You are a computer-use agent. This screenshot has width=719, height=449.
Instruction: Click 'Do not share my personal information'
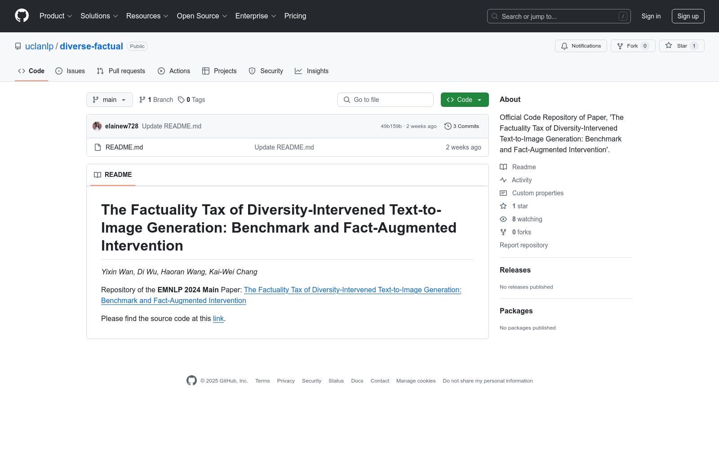click(488, 381)
